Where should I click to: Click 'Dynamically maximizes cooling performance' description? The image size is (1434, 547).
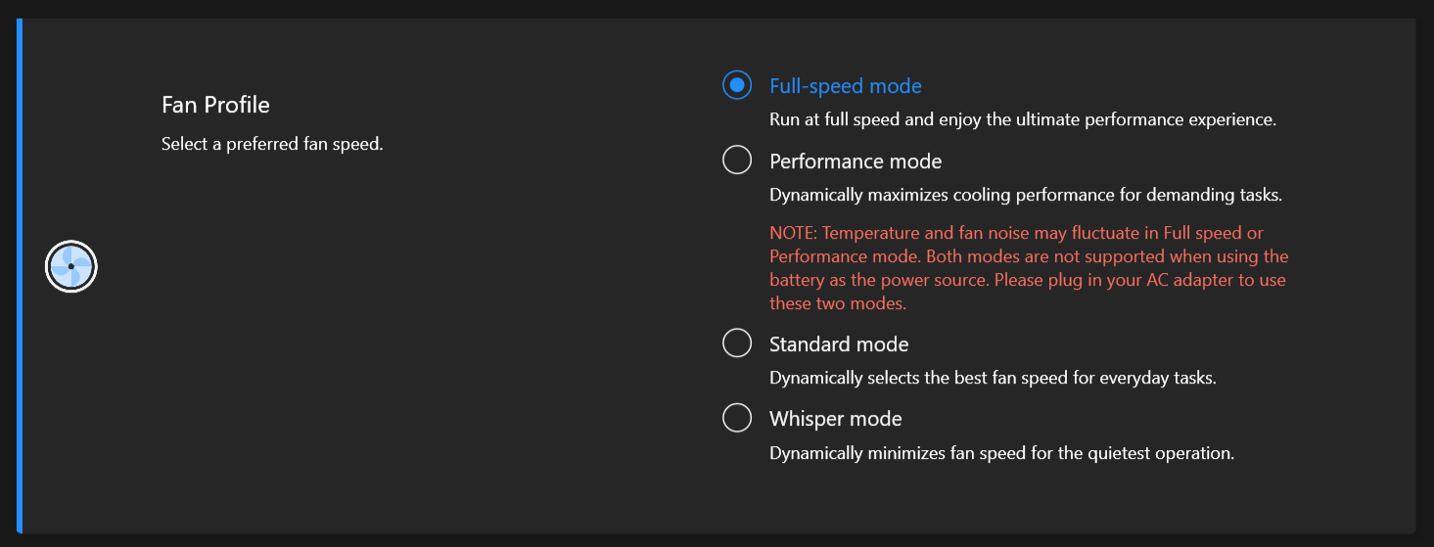(x=1025, y=195)
